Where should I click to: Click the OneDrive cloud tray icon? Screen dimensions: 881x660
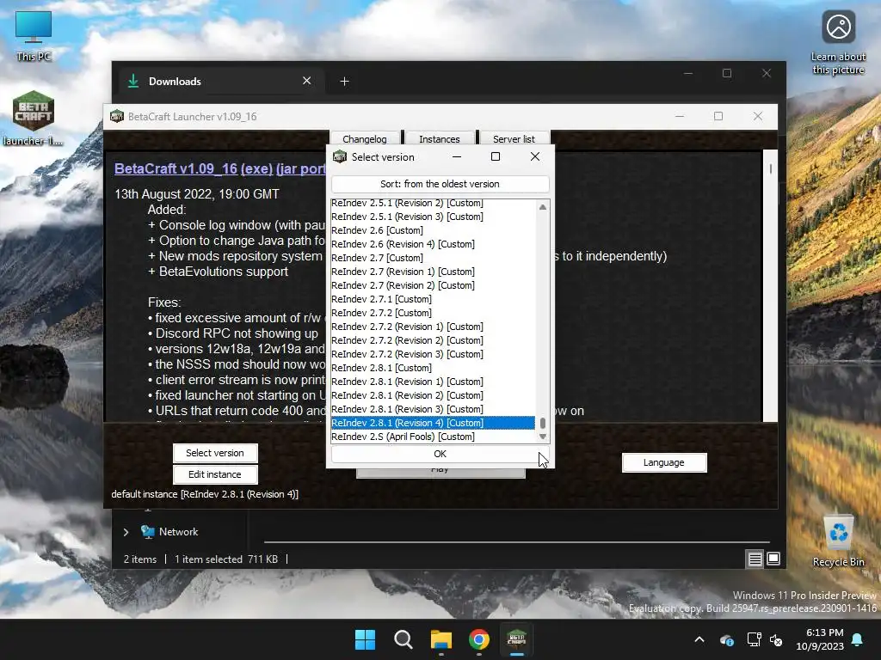[726, 639]
